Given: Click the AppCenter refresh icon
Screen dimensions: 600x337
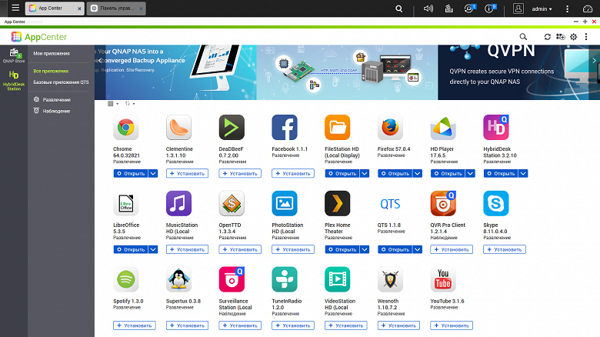Looking at the screenshot, I should (x=547, y=37).
